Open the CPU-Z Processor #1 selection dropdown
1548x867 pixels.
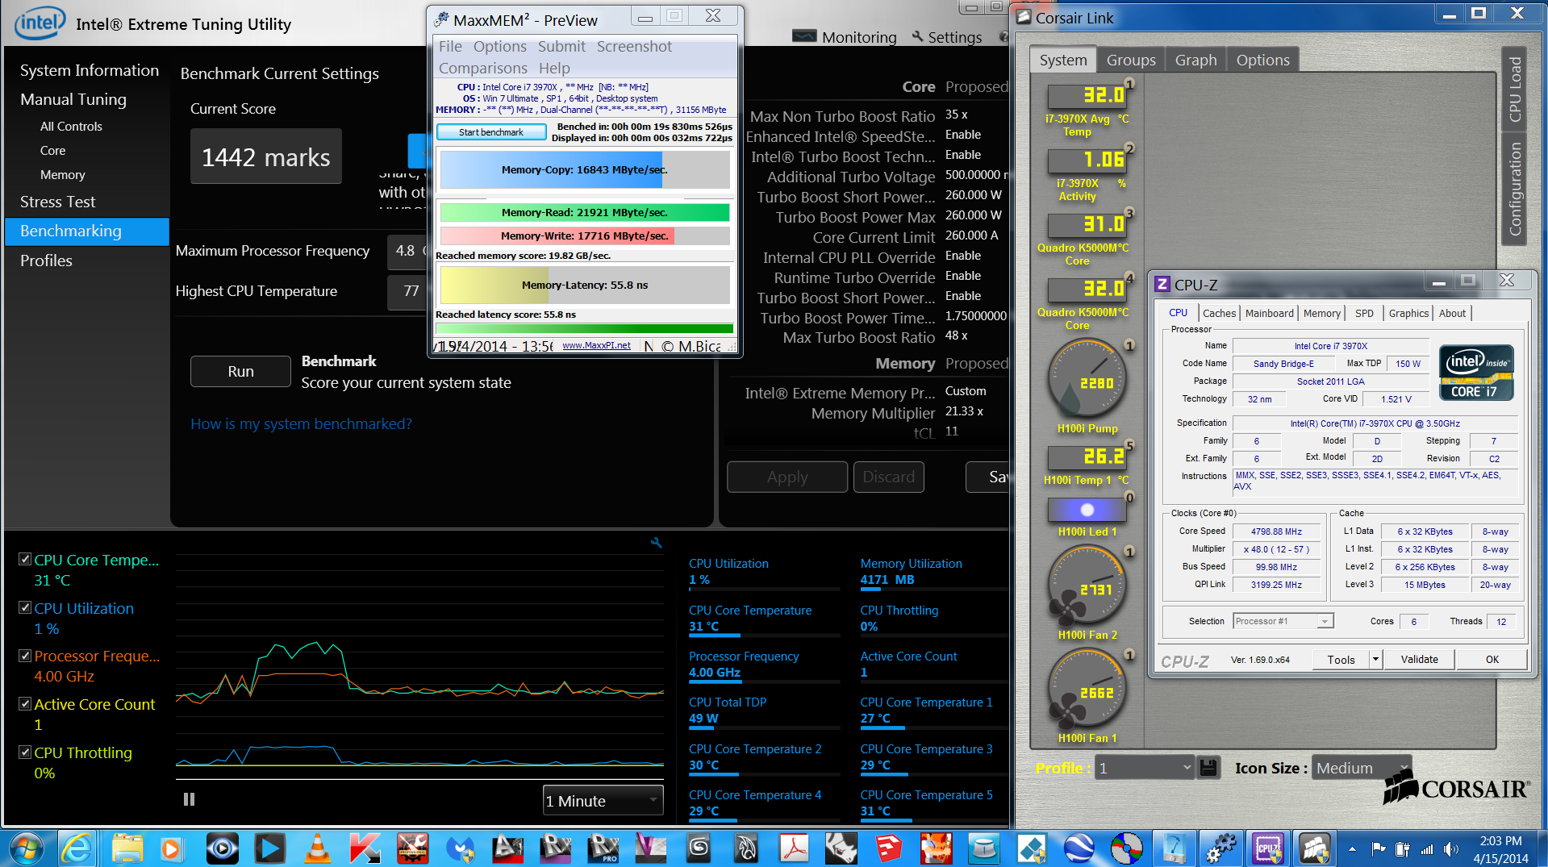(x=1283, y=621)
